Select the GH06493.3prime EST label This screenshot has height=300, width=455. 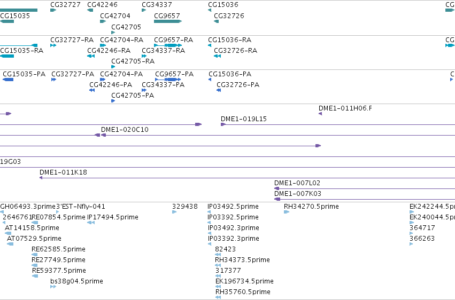pos(28,207)
